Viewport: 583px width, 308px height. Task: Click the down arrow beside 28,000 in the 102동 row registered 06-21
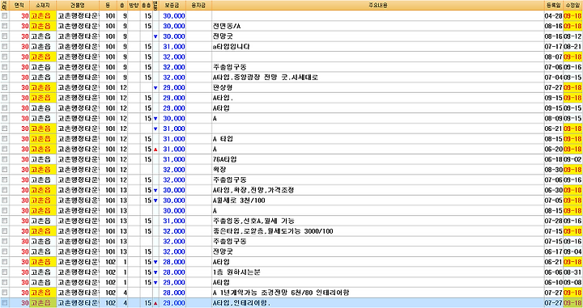coord(155,263)
